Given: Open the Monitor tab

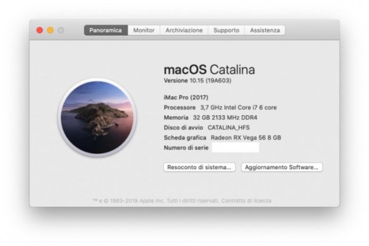Looking at the screenshot, I should tap(144, 30).
